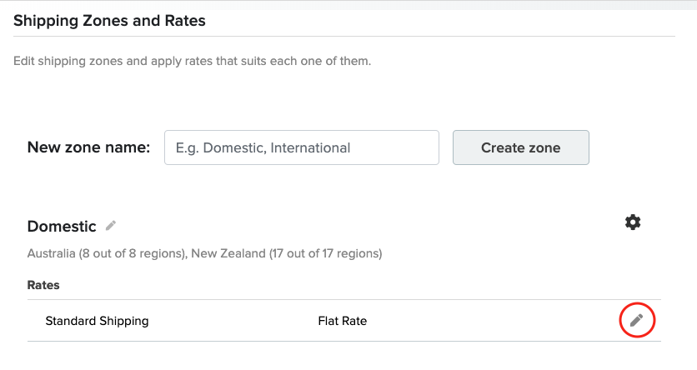Click the New zone name label
This screenshot has width=697, height=370.
(88, 147)
